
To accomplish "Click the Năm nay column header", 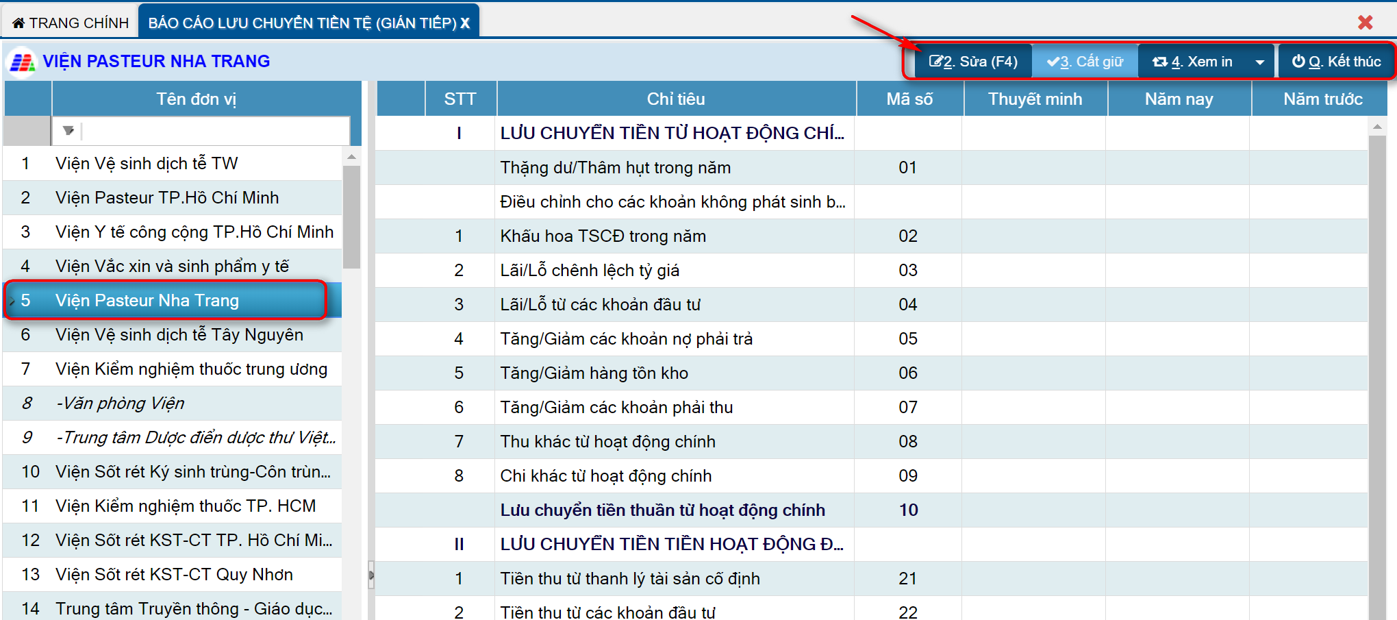I will [1178, 99].
